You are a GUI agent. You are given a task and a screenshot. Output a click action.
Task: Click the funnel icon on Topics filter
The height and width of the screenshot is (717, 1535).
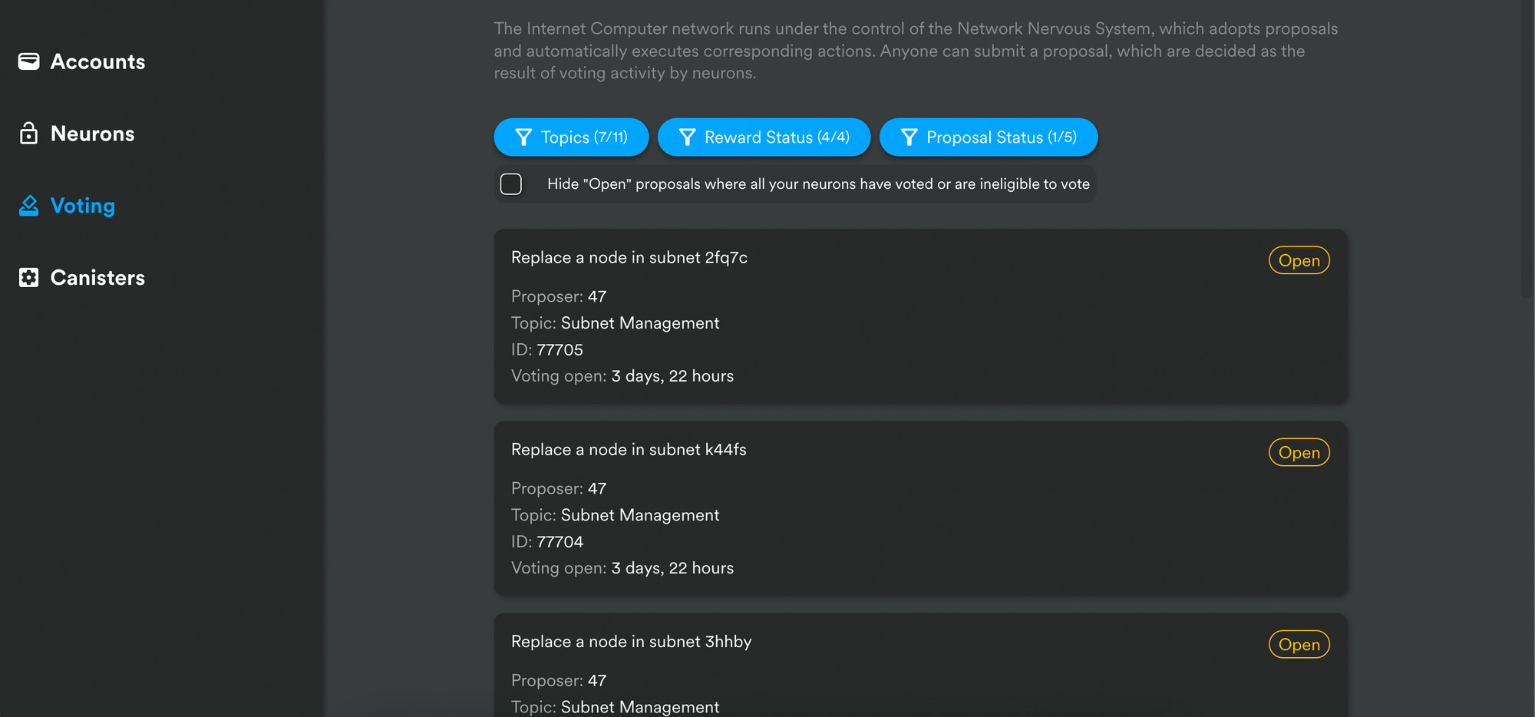(x=523, y=137)
